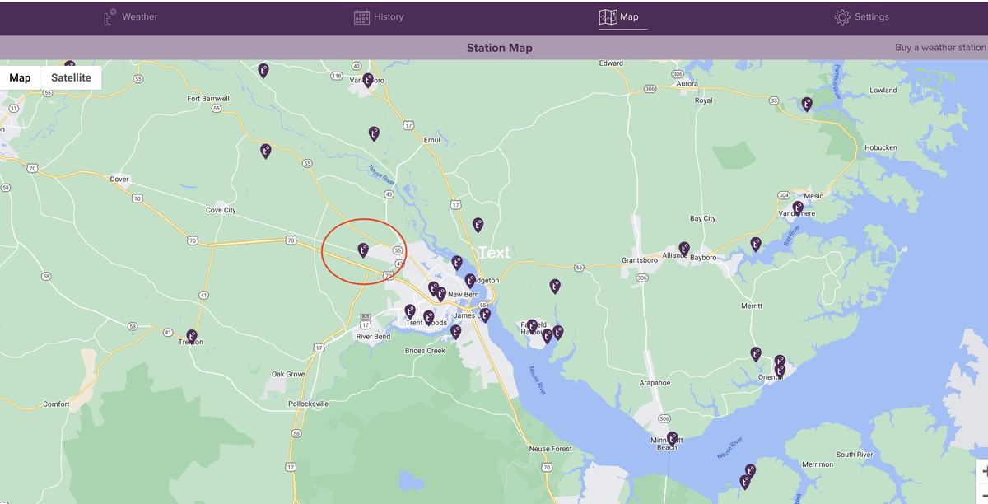
Task: Switch map to Satellite view
Action: coord(71,77)
